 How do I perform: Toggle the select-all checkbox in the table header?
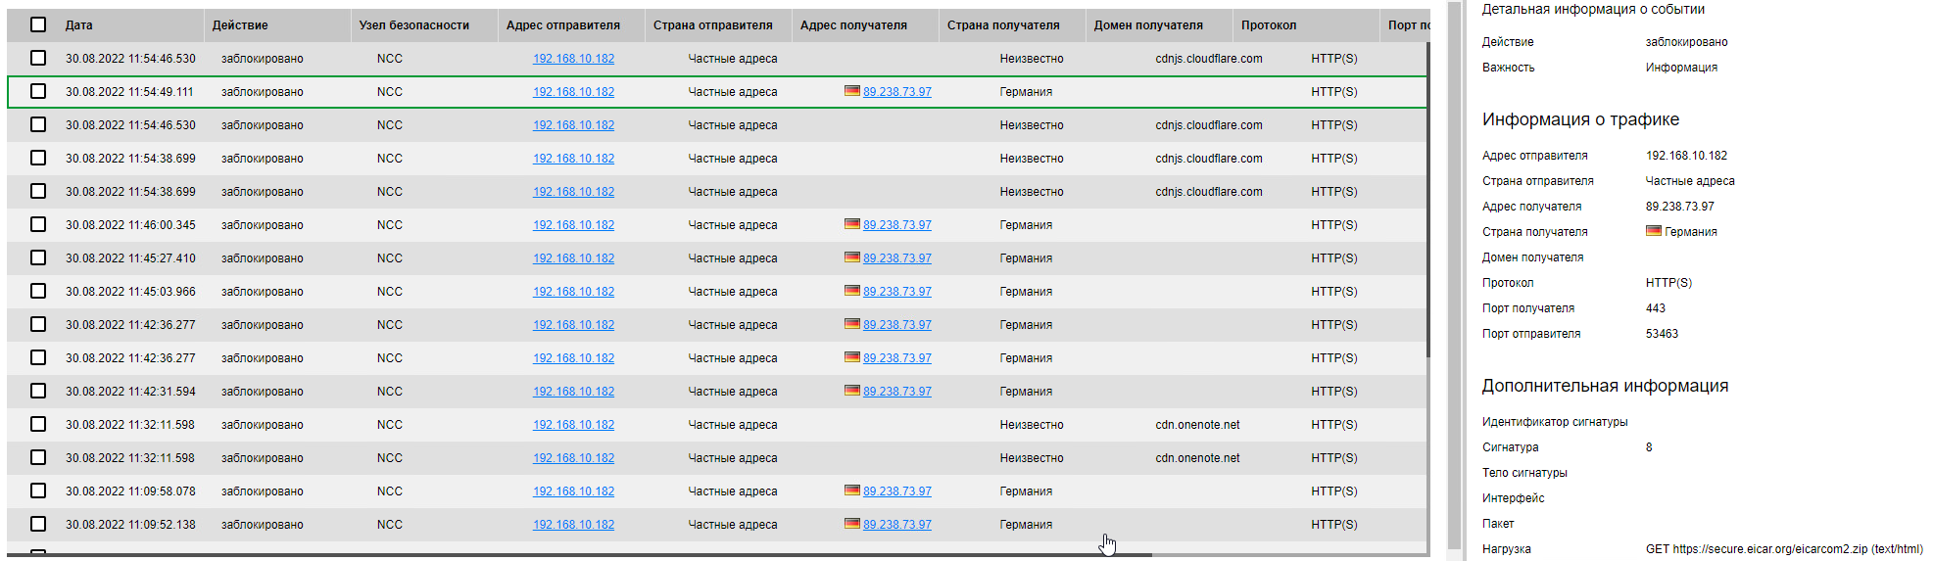[38, 24]
